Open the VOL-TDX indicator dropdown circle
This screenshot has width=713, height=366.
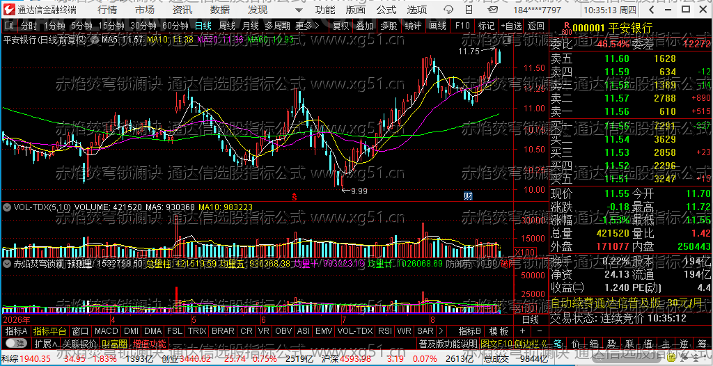tap(7, 207)
